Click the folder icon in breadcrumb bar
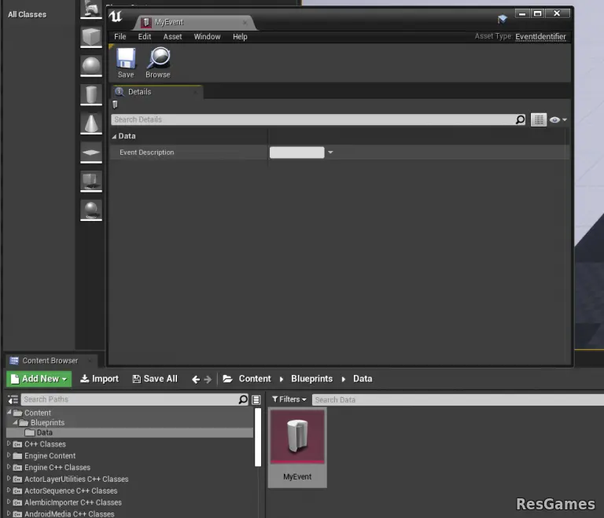Image resolution: width=604 pixels, height=518 pixels. (227, 379)
